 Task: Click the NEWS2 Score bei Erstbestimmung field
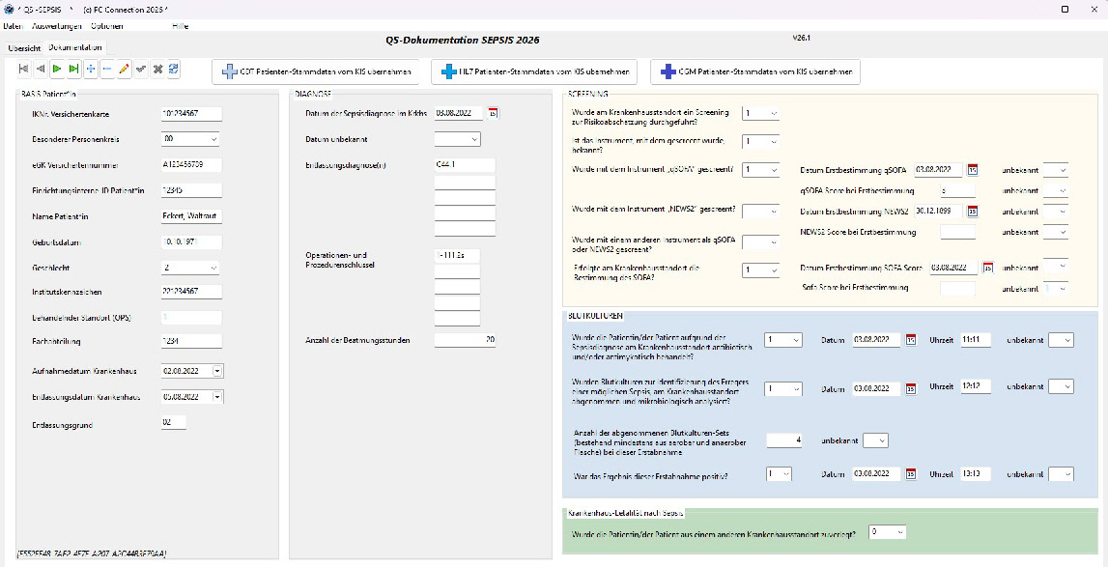[957, 231]
